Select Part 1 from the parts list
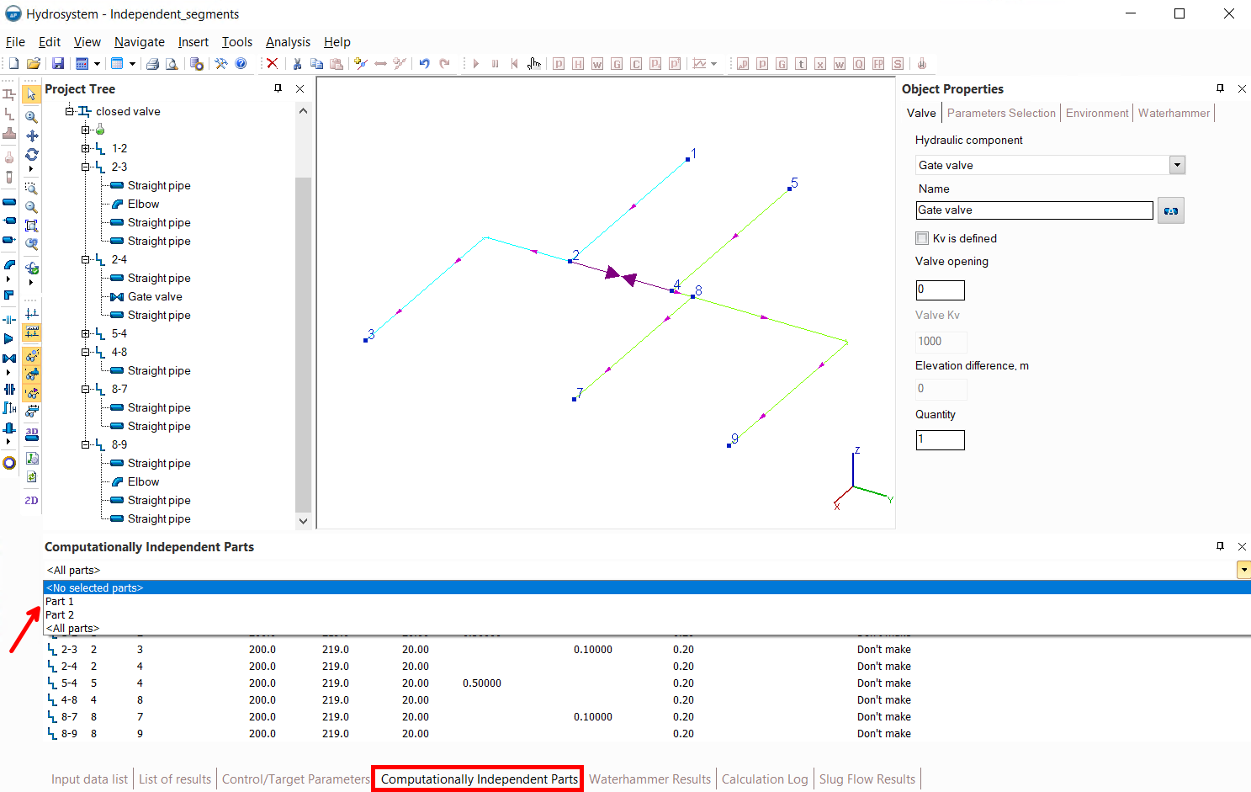 click(60, 602)
